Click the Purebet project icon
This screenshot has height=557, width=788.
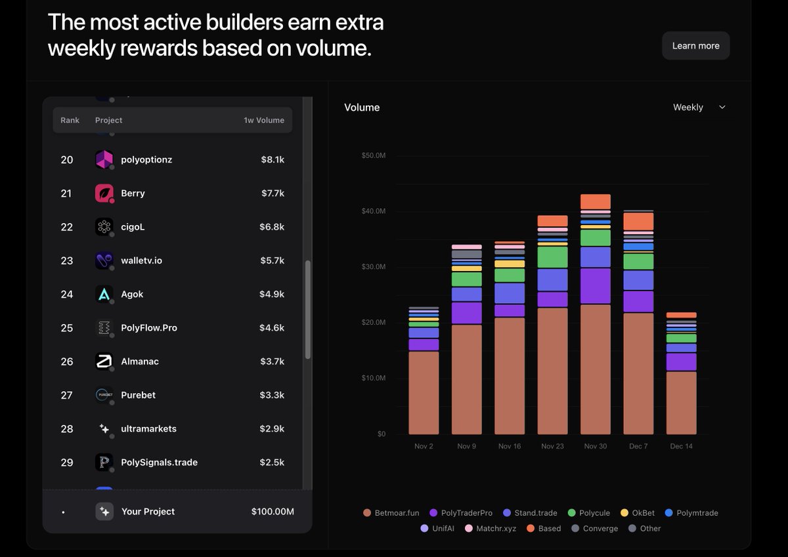point(104,395)
